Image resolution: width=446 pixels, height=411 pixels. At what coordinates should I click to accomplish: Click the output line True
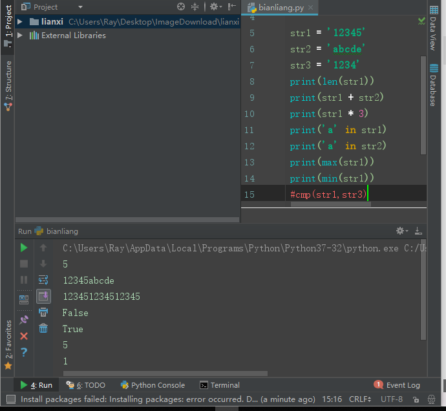73,329
